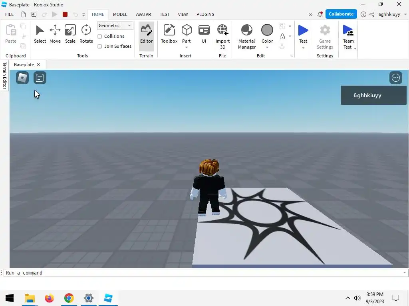Stop the simulation with red stop button
Image resolution: width=409 pixels, height=306 pixels.
pyautogui.click(x=65, y=14)
